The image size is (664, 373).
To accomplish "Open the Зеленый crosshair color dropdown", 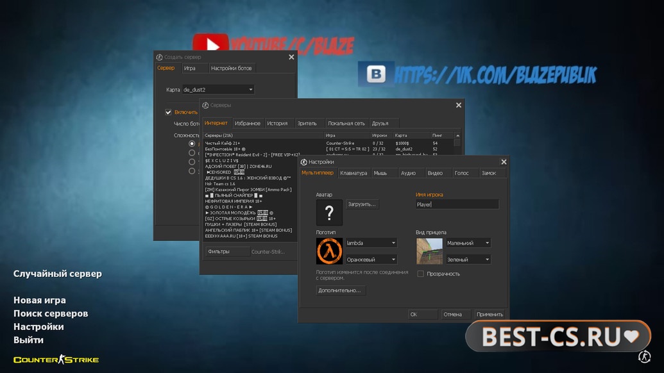I will (468, 259).
